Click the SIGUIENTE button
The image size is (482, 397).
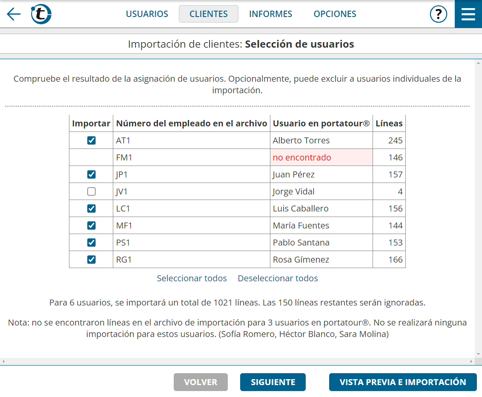click(x=273, y=382)
